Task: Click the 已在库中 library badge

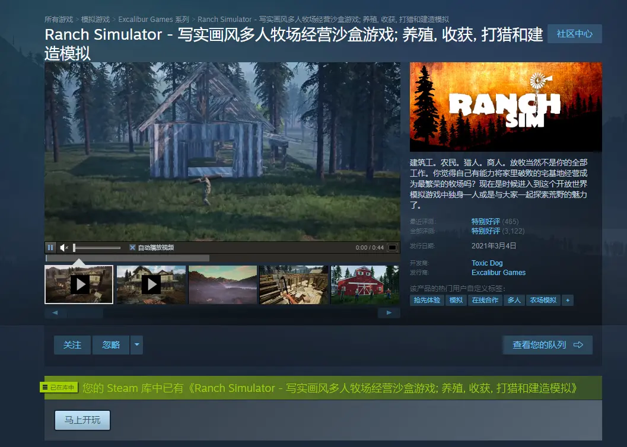Action: [x=59, y=388]
